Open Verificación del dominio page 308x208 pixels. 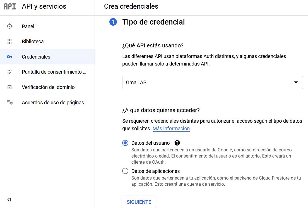pos(48,87)
